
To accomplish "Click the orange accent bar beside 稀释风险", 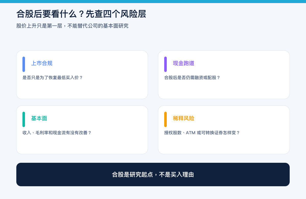I will (x=165, y=119).
